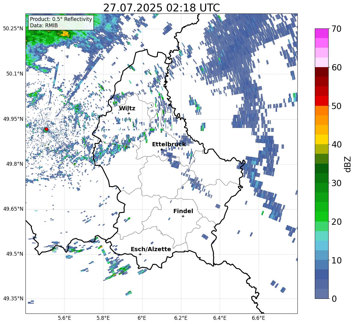Click the red radar site marker dot
The width and height of the screenshot is (355, 324).
(46, 129)
